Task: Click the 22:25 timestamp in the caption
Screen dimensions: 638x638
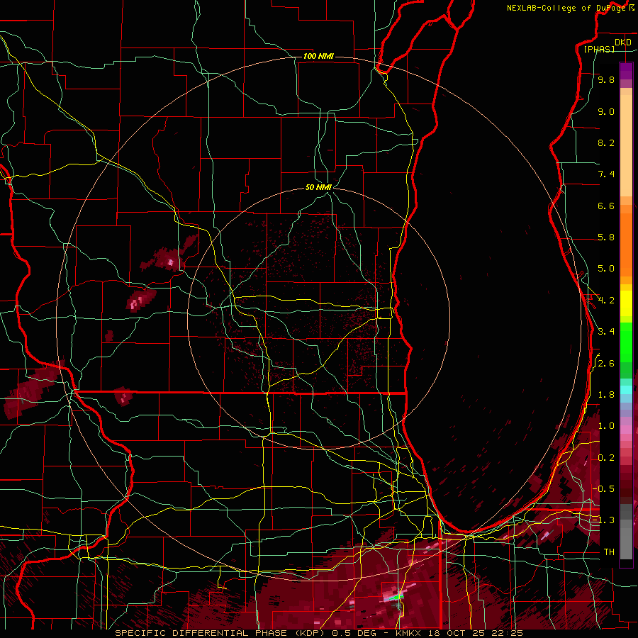Action: 507,633
